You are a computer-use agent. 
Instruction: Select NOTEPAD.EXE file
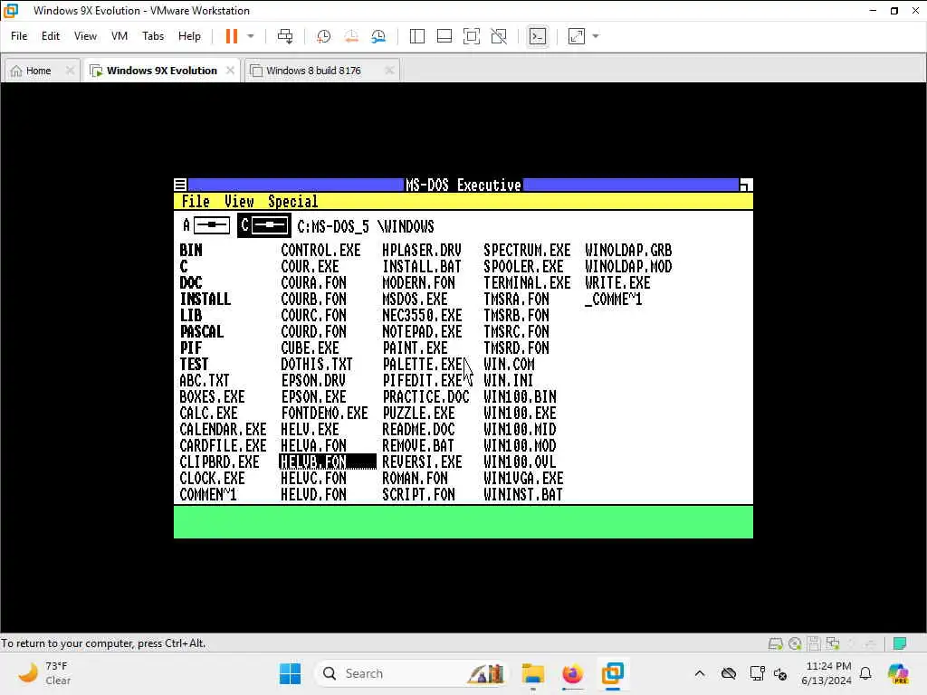tap(422, 332)
